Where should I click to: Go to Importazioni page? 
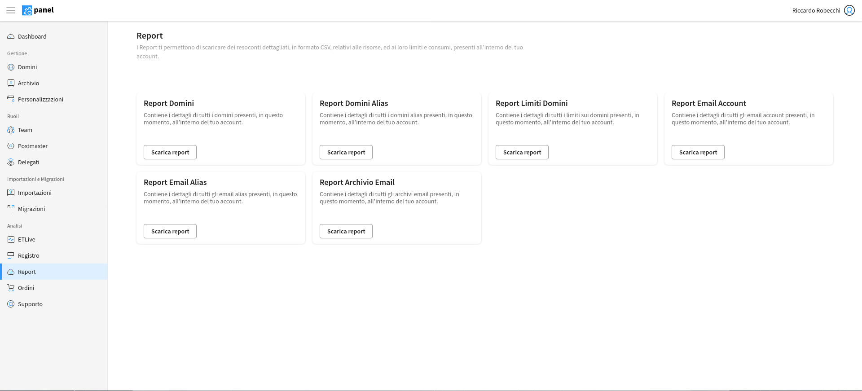tap(54, 193)
